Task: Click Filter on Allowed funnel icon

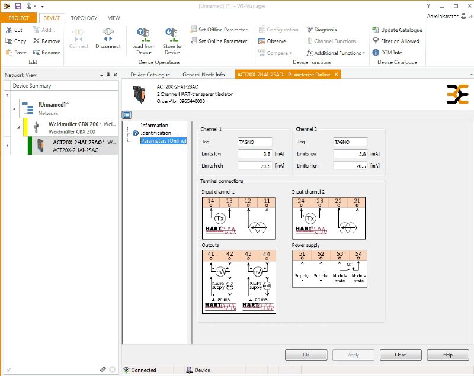Action: (376, 41)
